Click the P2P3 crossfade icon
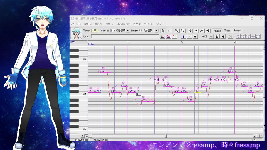 click(x=243, y=36)
